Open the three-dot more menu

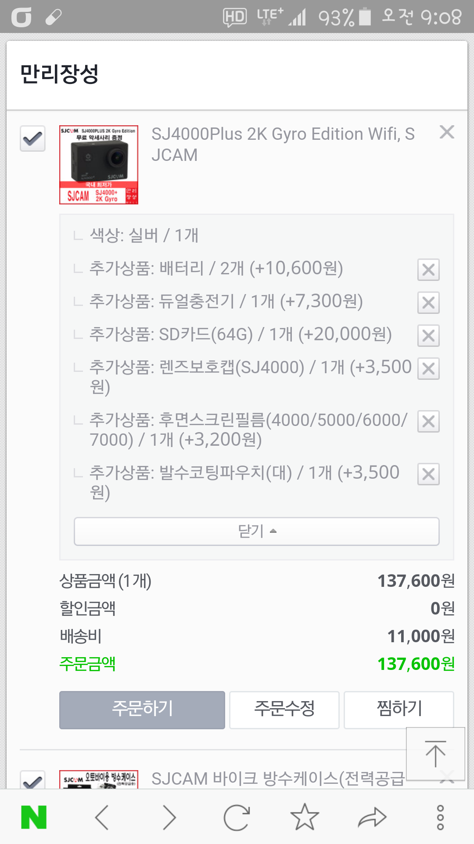pyautogui.click(x=440, y=817)
